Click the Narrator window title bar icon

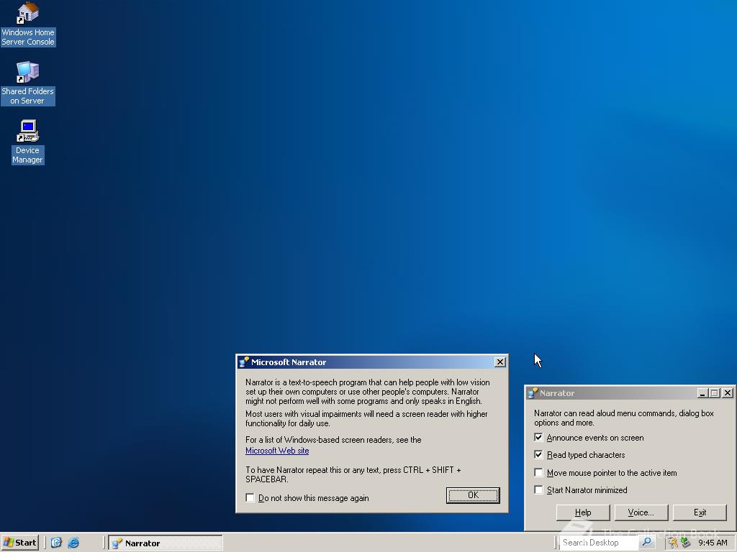click(533, 393)
